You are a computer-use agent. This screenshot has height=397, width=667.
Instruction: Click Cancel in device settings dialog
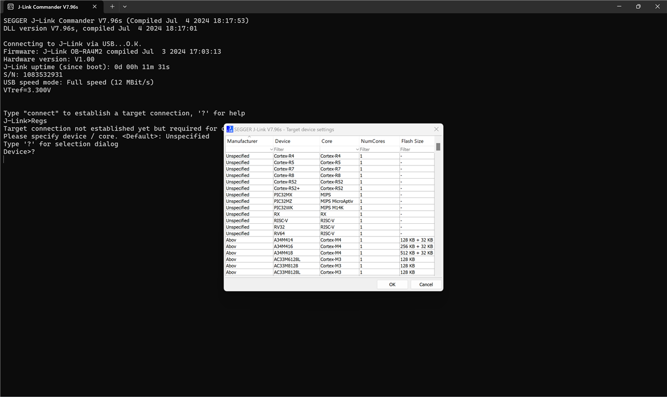(x=426, y=285)
